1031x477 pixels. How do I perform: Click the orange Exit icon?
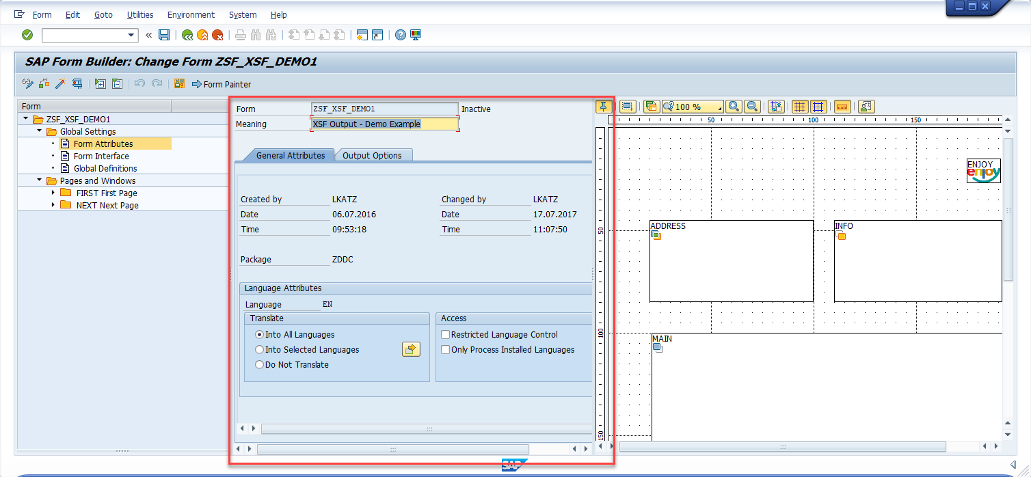(x=202, y=35)
